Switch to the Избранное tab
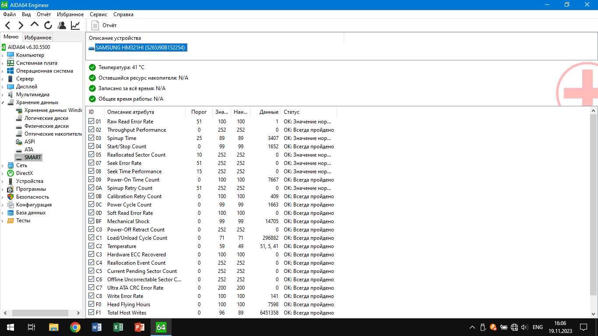This screenshot has height=336, width=598. coord(38,38)
